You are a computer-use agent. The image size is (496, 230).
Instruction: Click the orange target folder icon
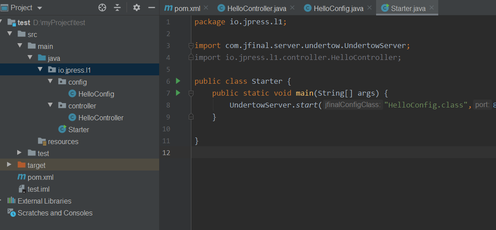coord(22,165)
